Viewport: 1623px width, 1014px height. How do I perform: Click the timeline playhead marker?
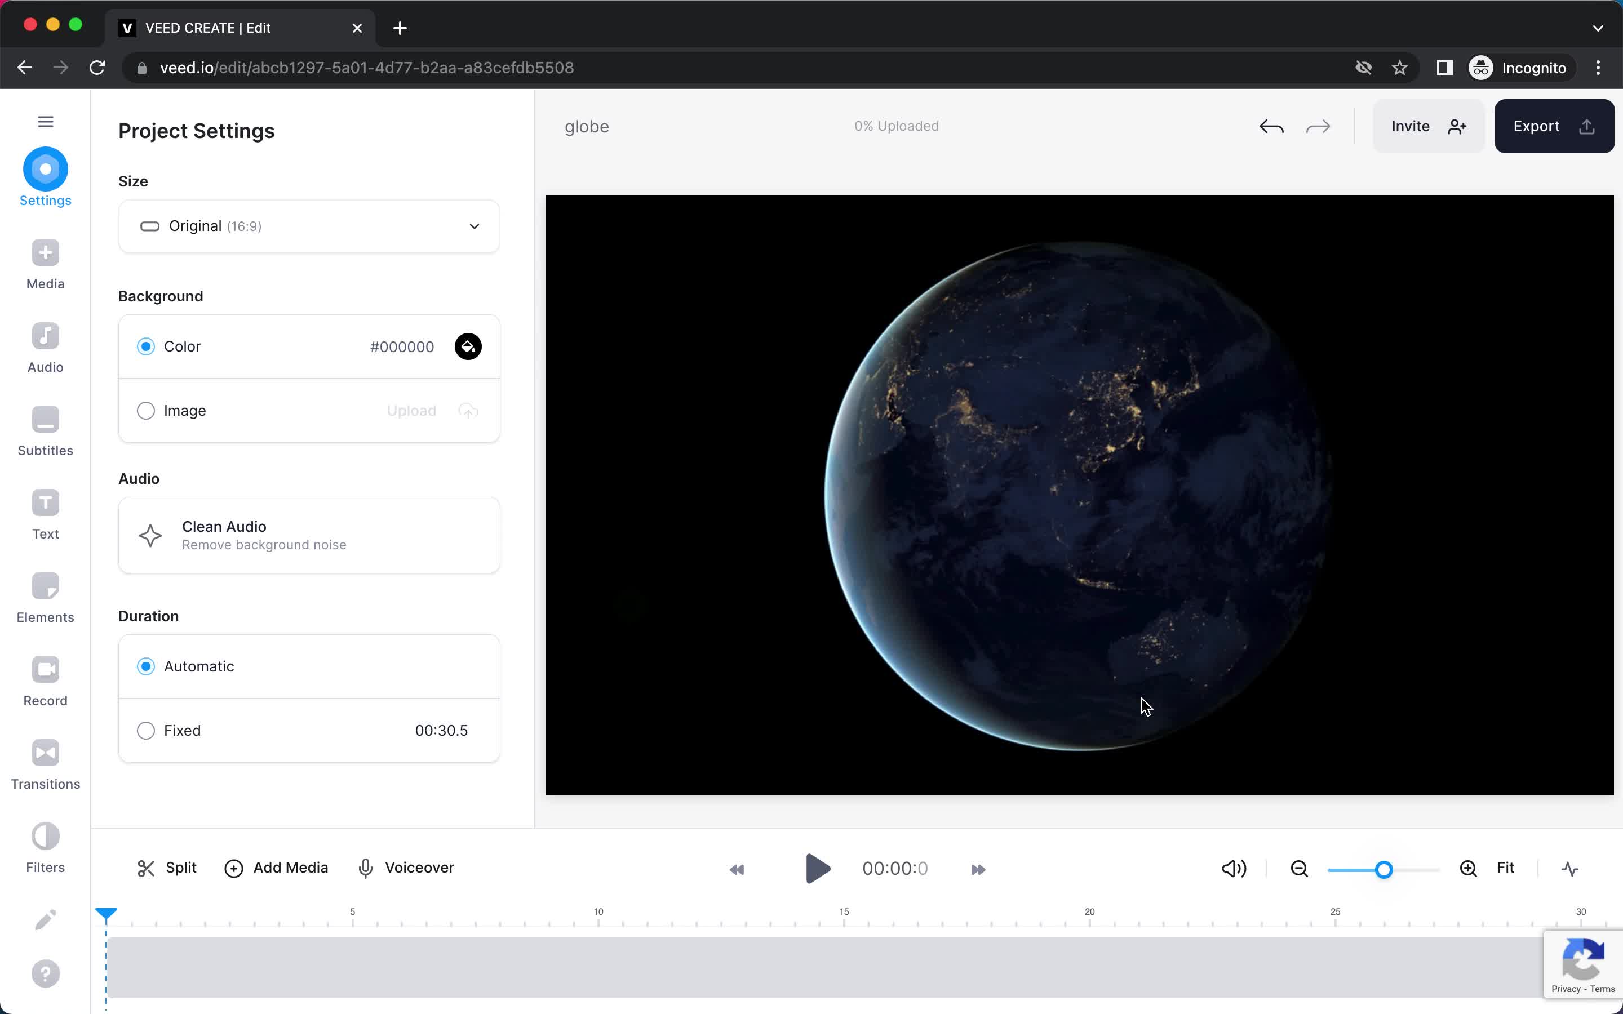click(106, 913)
